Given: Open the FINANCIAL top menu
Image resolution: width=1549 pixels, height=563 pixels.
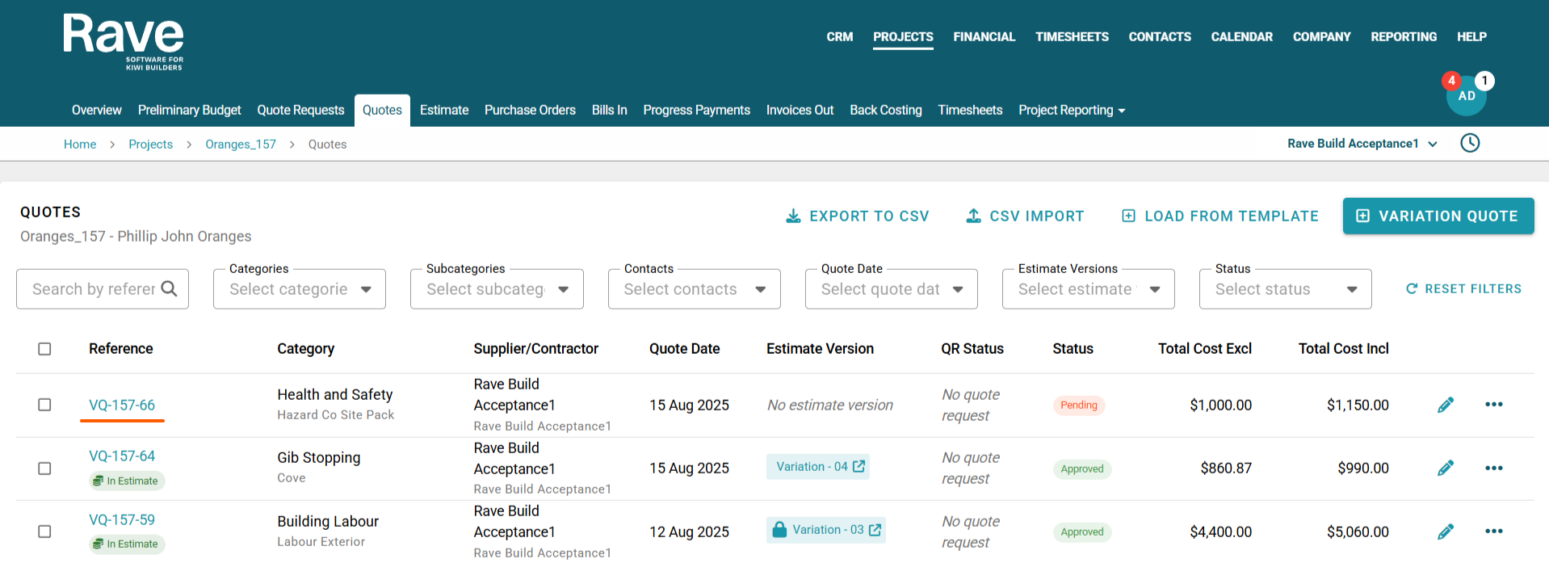Looking at the screenshot, I should [x=984, y=37].
